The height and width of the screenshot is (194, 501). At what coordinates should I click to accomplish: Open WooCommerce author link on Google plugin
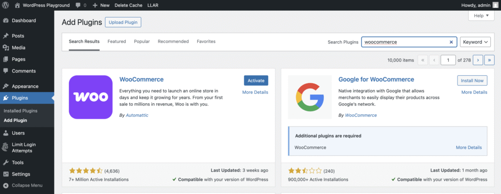[361, 115]
